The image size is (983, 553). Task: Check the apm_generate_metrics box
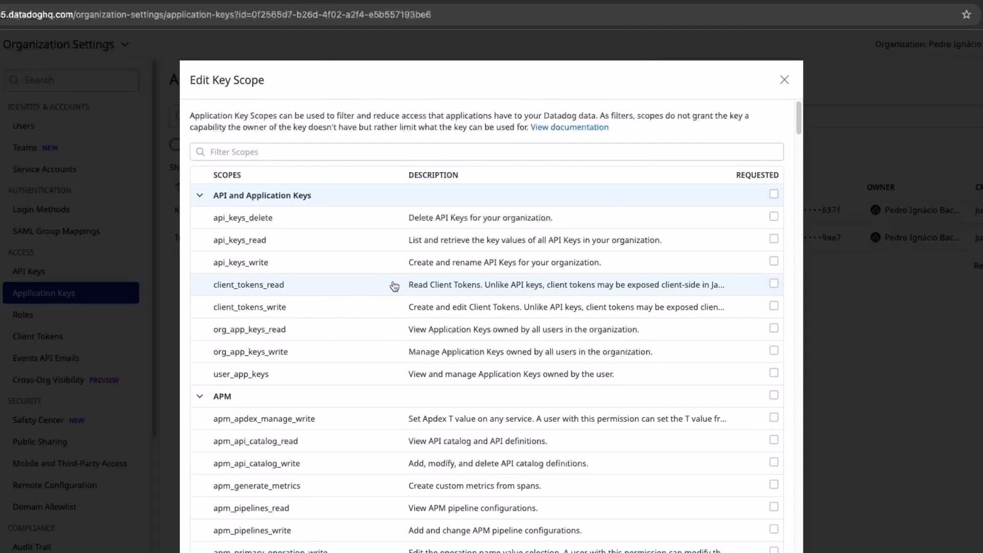pos(774,484)
